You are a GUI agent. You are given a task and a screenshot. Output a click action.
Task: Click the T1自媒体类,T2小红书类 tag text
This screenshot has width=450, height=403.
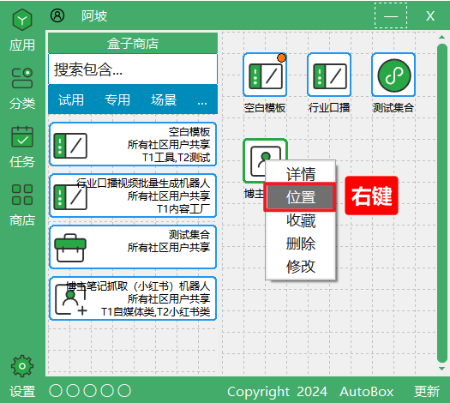155,312
